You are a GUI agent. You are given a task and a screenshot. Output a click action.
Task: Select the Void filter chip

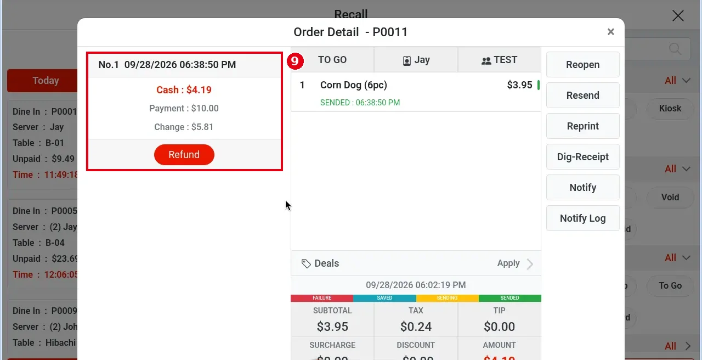(x=670, y=197)
